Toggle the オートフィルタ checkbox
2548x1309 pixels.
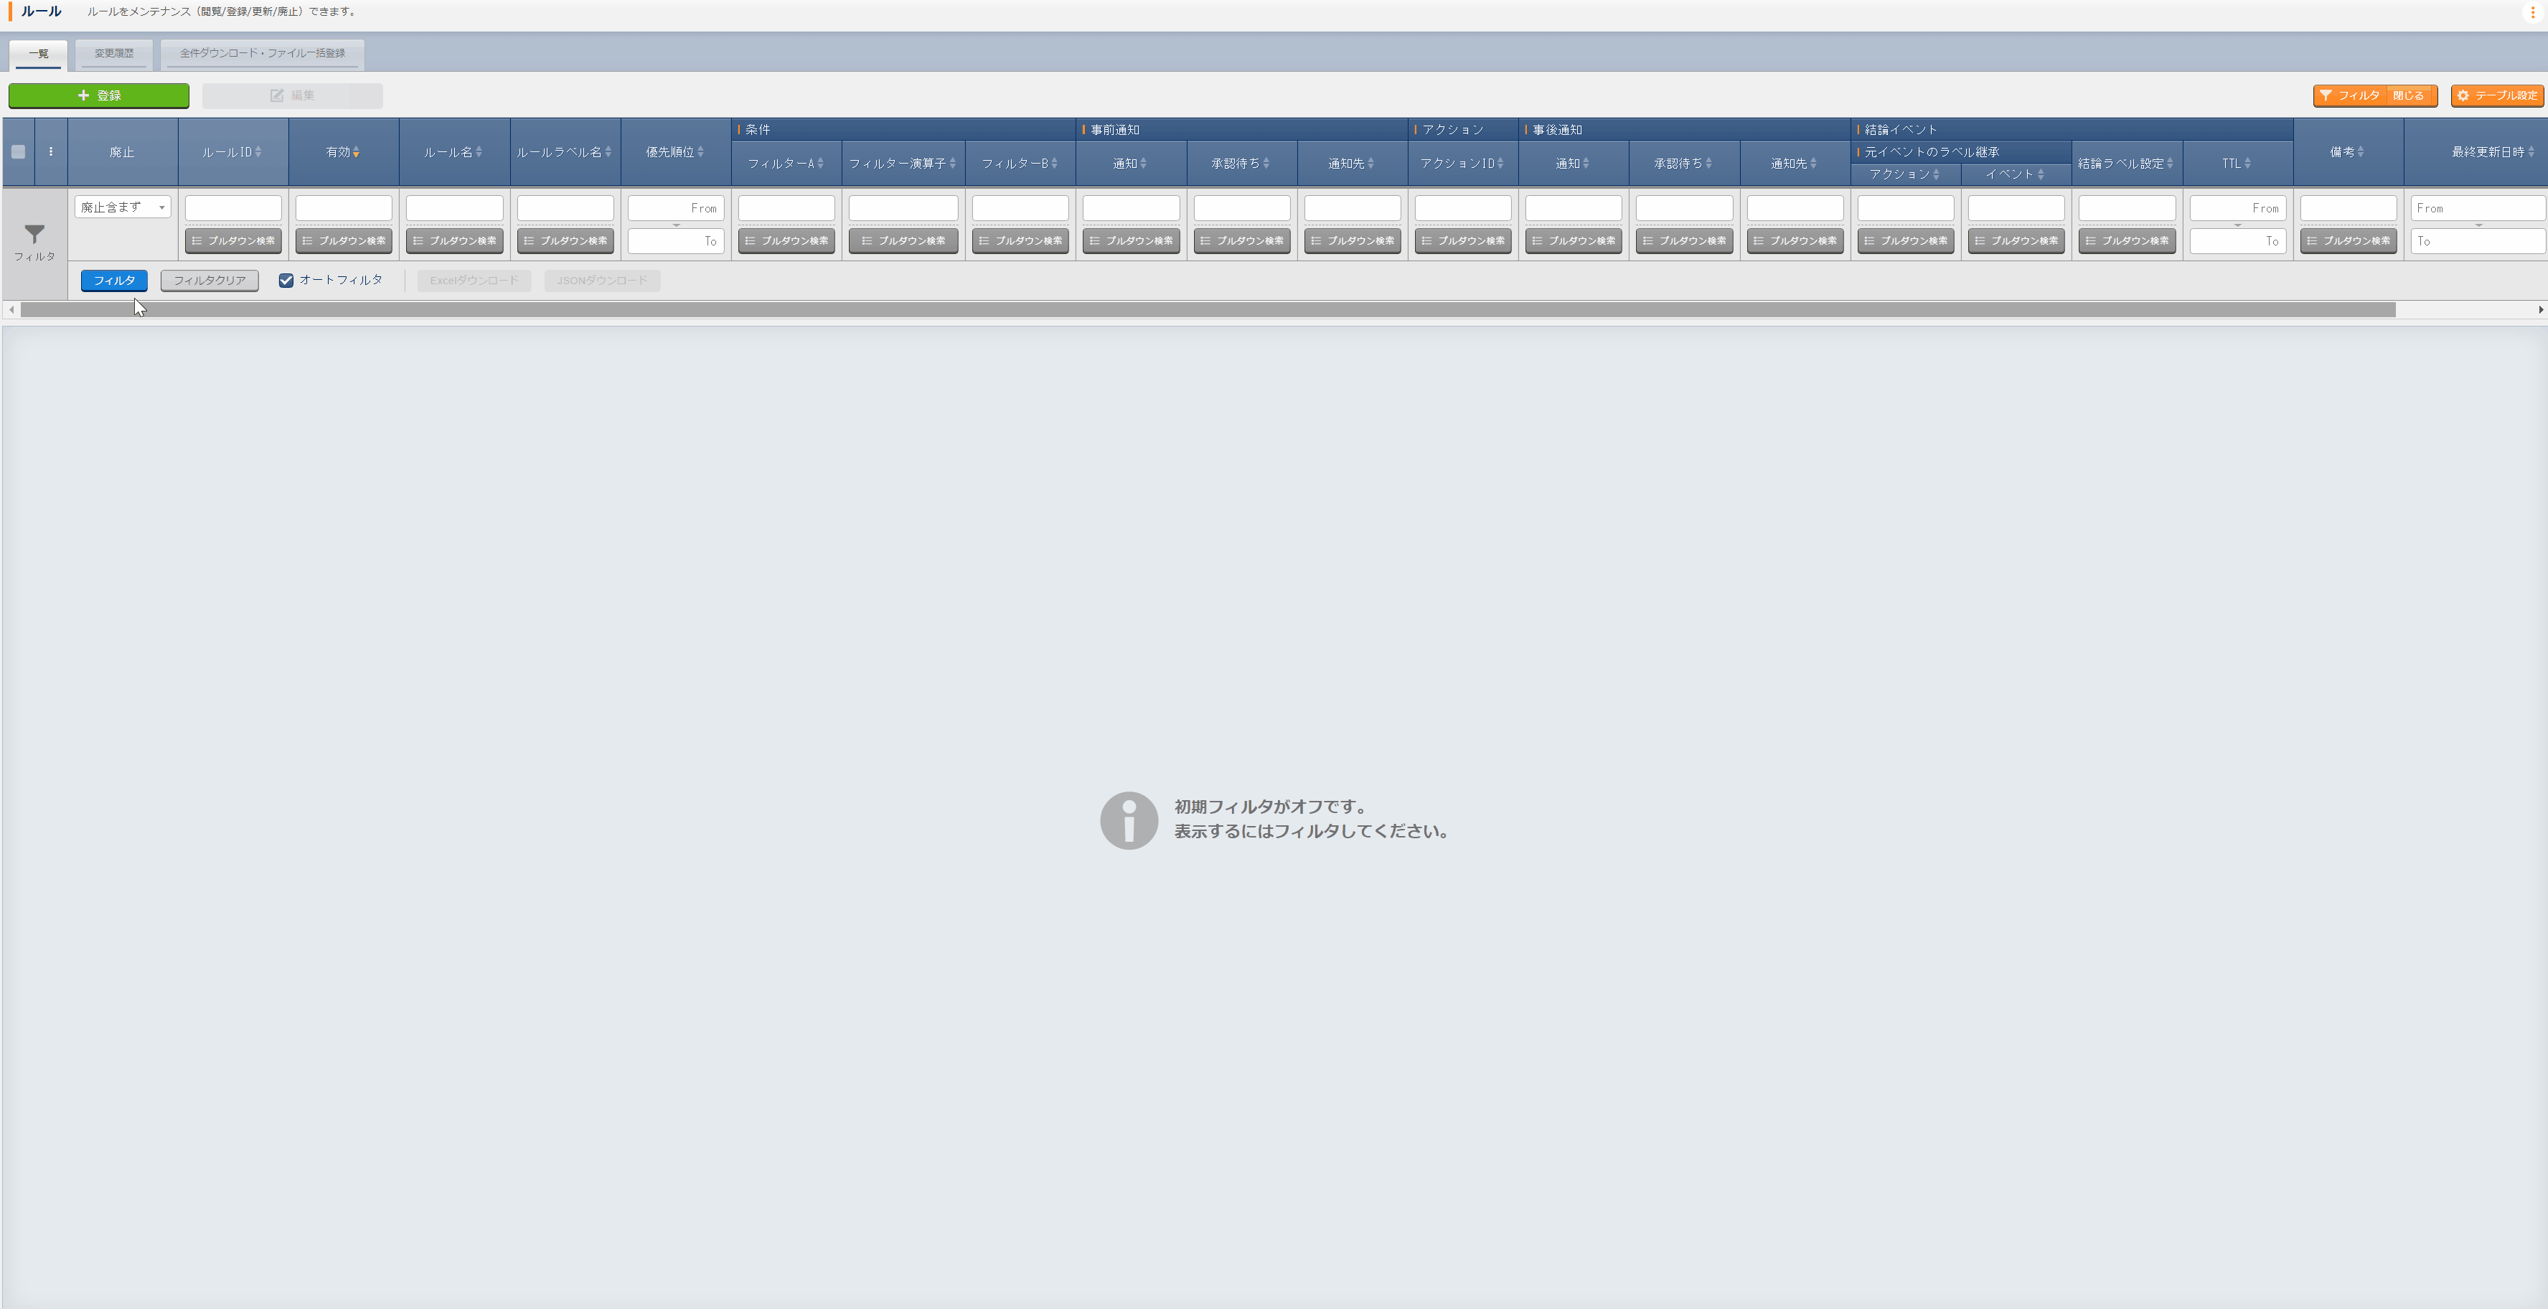point(286,280)
